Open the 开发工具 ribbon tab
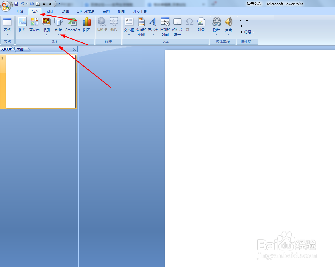Viewport: 335px width, 267px height. [140, 11]
